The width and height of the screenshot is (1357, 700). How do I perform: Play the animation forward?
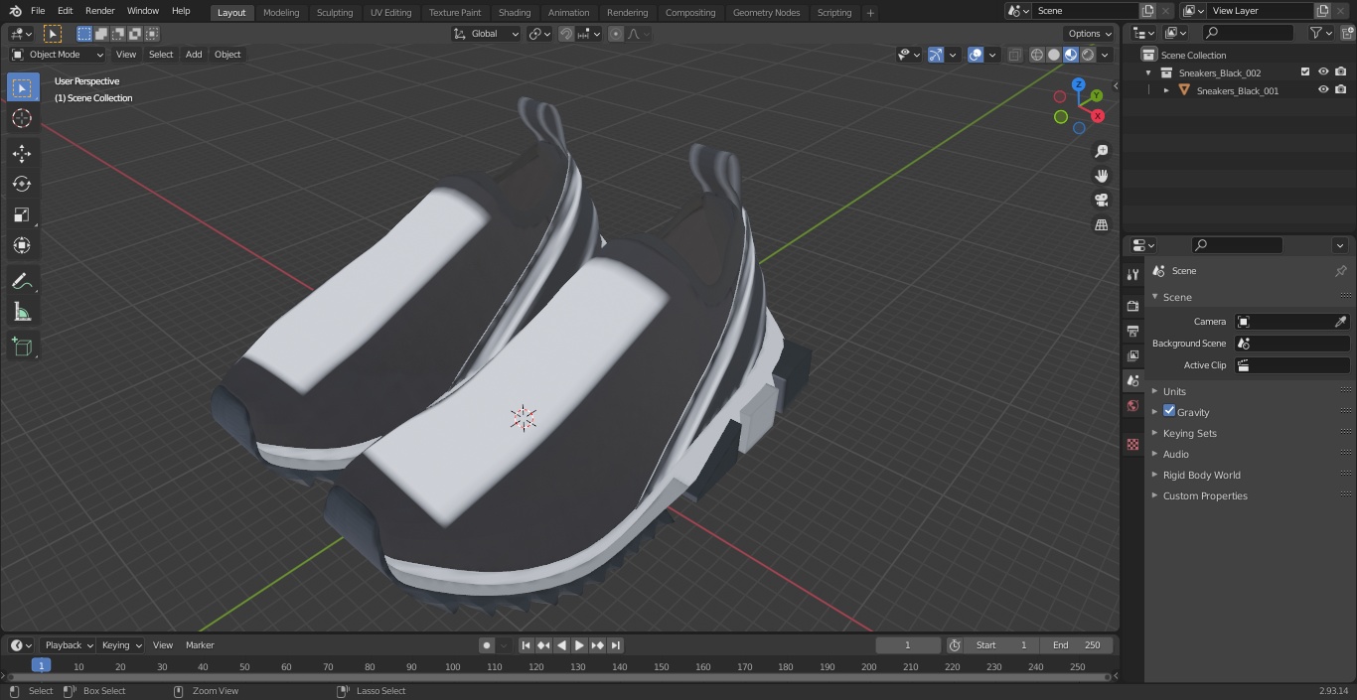pyautogui.click(x=580, y=645)
